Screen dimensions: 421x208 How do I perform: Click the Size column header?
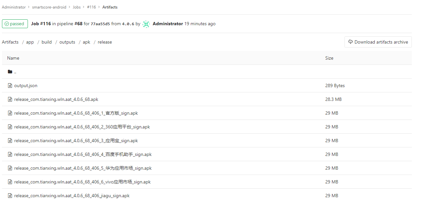click(329, 58)
